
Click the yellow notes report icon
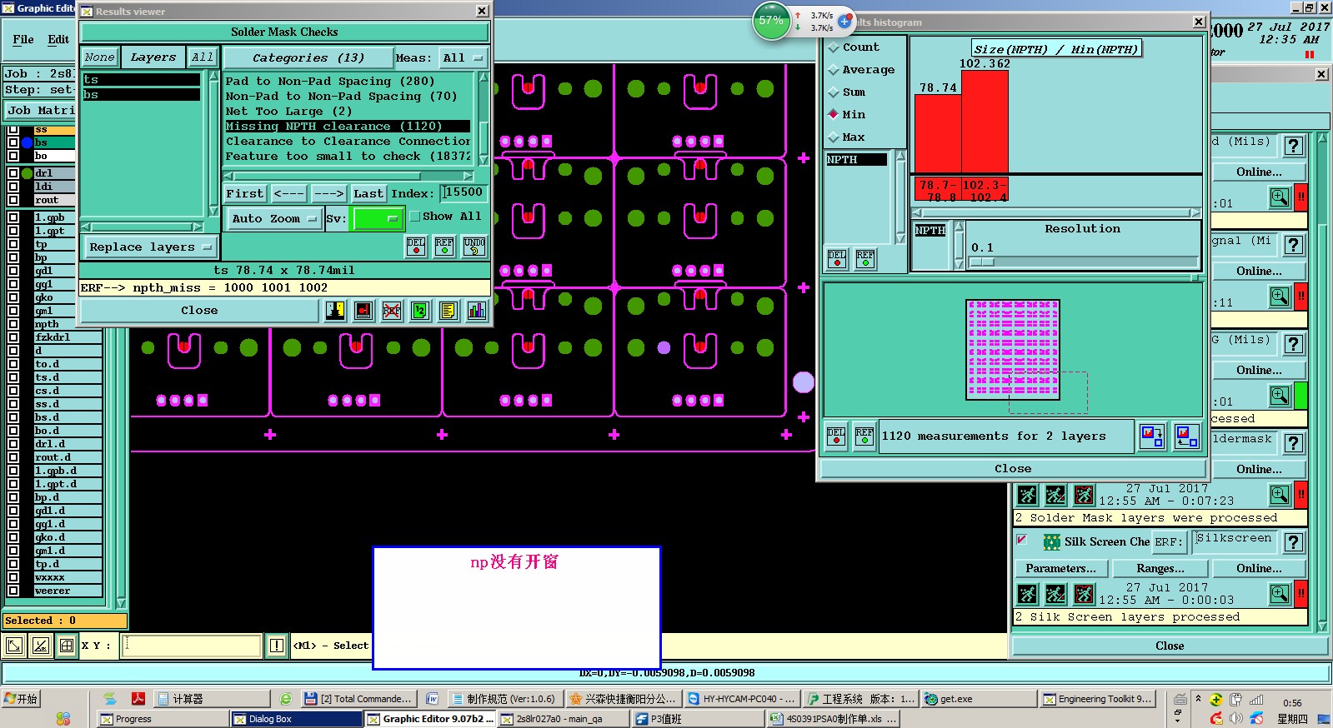pos(449,311)
